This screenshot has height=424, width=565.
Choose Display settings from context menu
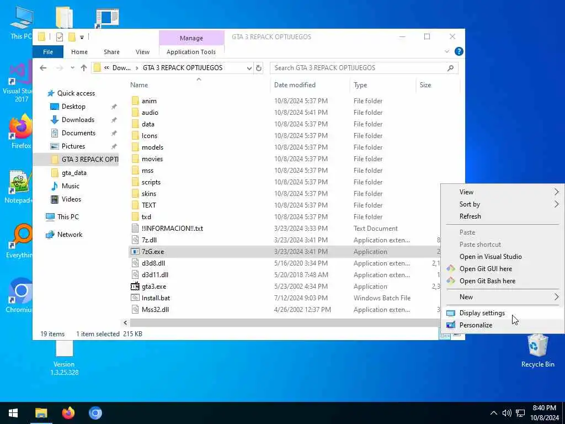point(503,313)
